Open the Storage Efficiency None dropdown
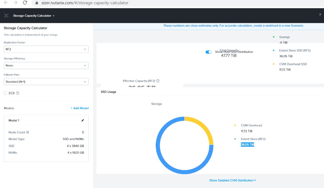324x188 pixels. (x=46, y=66)
